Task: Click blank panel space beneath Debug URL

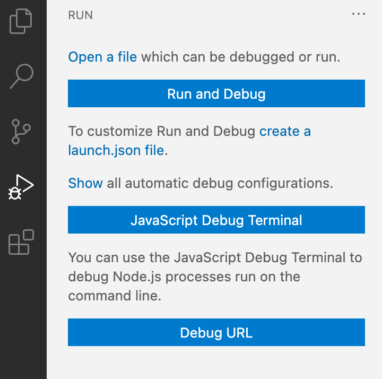Action: (x=216, y=363)
